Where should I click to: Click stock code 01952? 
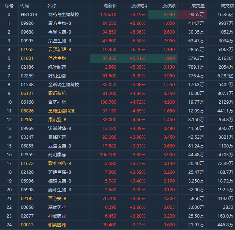(27, 50)
